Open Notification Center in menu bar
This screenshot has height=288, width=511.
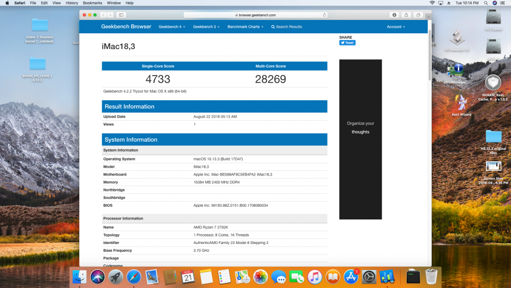click(x=502, y=3)
